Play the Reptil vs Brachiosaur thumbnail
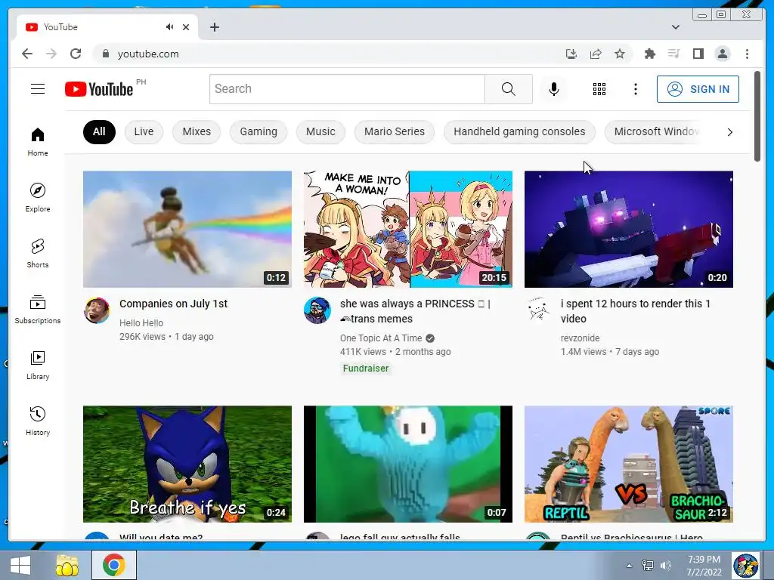 point(628,464)
